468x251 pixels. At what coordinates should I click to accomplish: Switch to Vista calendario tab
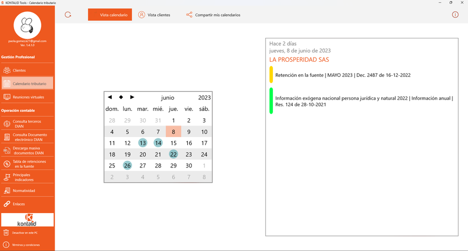coord(110,15)
